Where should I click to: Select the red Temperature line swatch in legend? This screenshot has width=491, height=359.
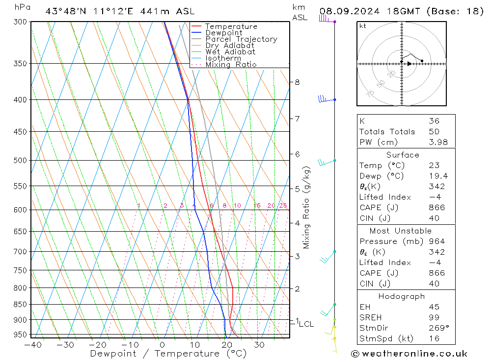click(196, 26)
